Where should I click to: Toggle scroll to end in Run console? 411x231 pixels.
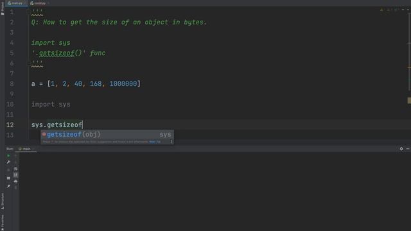[x=15, y=175]
